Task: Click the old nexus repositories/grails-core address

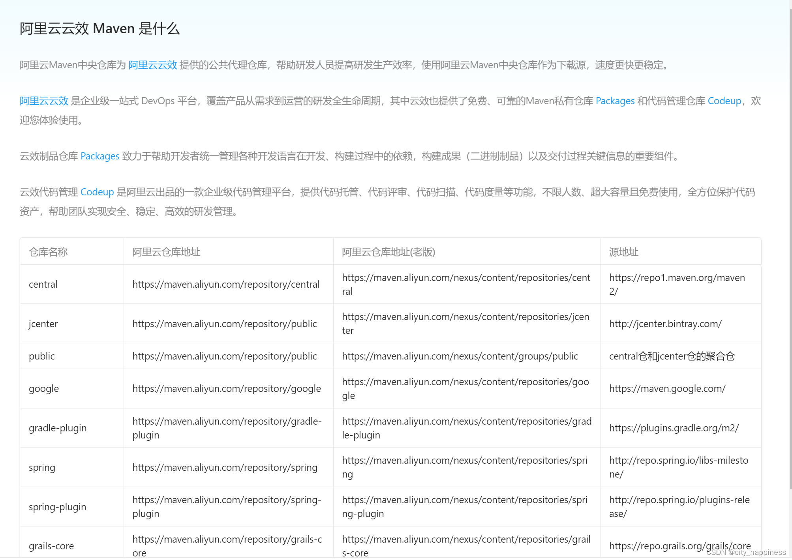Action: (x=466, y=546)
